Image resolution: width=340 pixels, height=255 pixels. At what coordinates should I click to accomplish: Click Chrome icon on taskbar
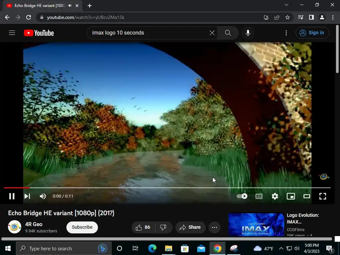tap(217, 248)
